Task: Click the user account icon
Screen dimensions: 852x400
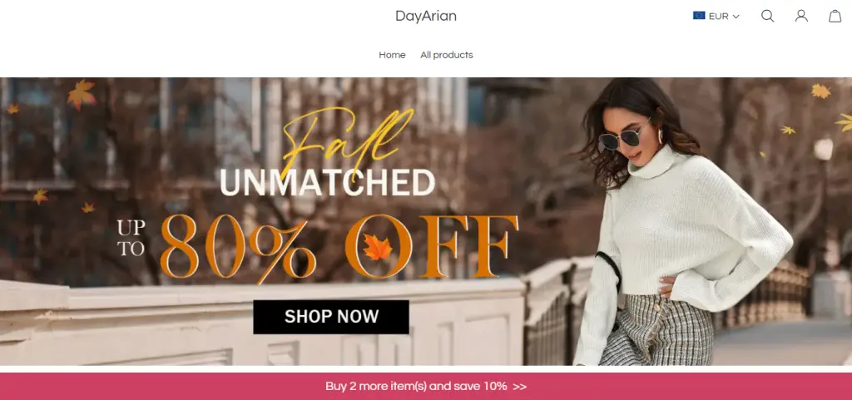Action: click(801, 17)
